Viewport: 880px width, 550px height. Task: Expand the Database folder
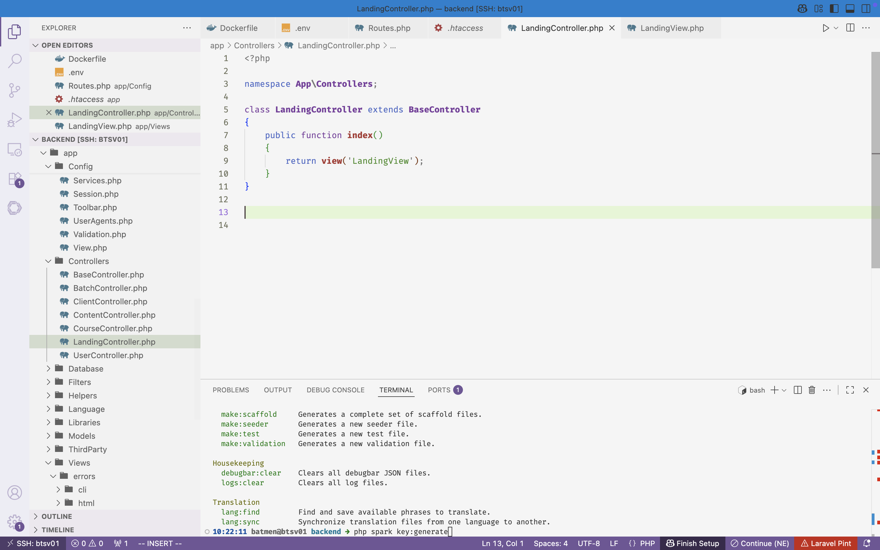click(x=86, y=369)
